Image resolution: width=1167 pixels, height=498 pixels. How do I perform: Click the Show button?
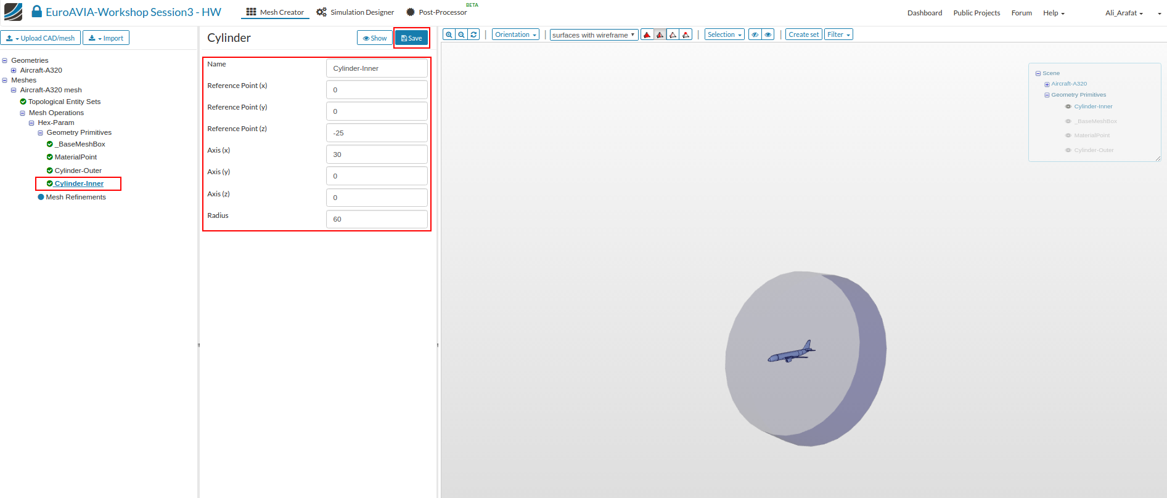[375, 38]
